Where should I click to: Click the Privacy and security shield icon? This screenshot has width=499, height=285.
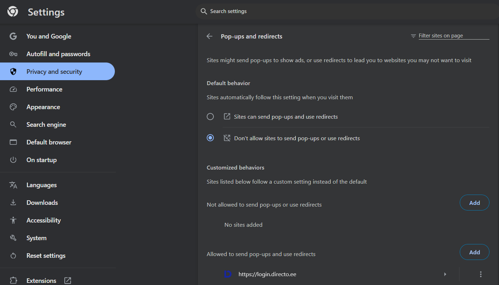click(13, 72)
